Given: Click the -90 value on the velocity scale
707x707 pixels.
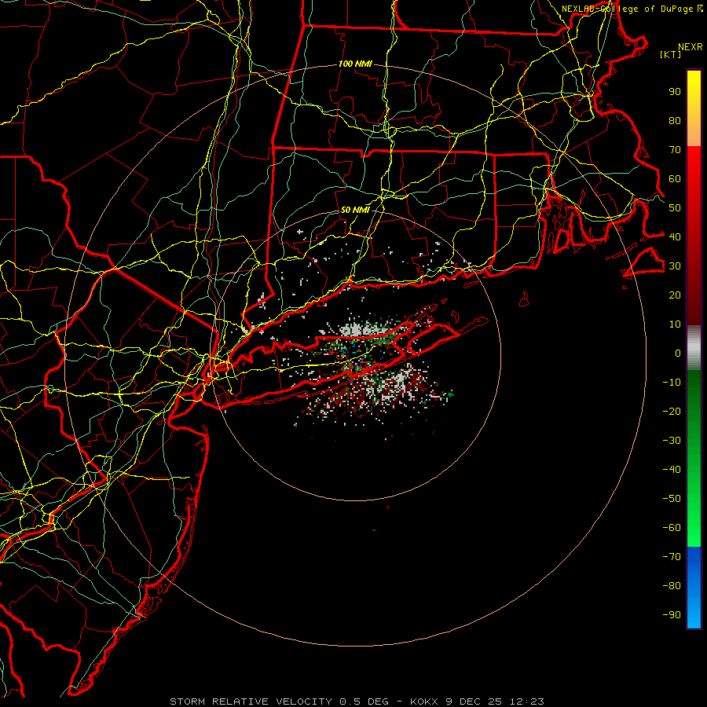Looking at the screenshot, I should 672,615.
